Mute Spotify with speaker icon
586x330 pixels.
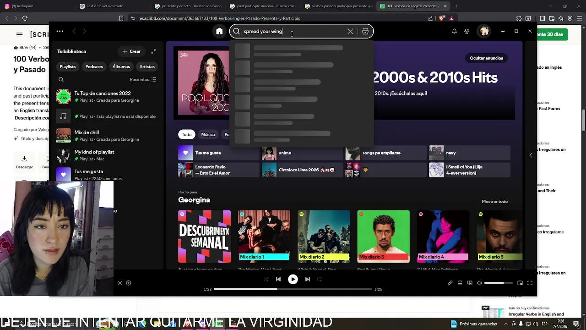coord(479,283)
